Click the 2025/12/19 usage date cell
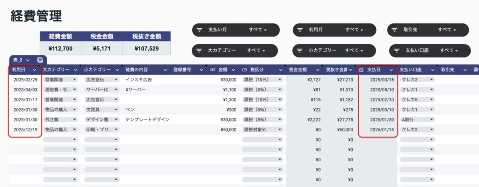The width and height of the screenshot is (479, 187). pyautogui.click(x=26, y=129)
